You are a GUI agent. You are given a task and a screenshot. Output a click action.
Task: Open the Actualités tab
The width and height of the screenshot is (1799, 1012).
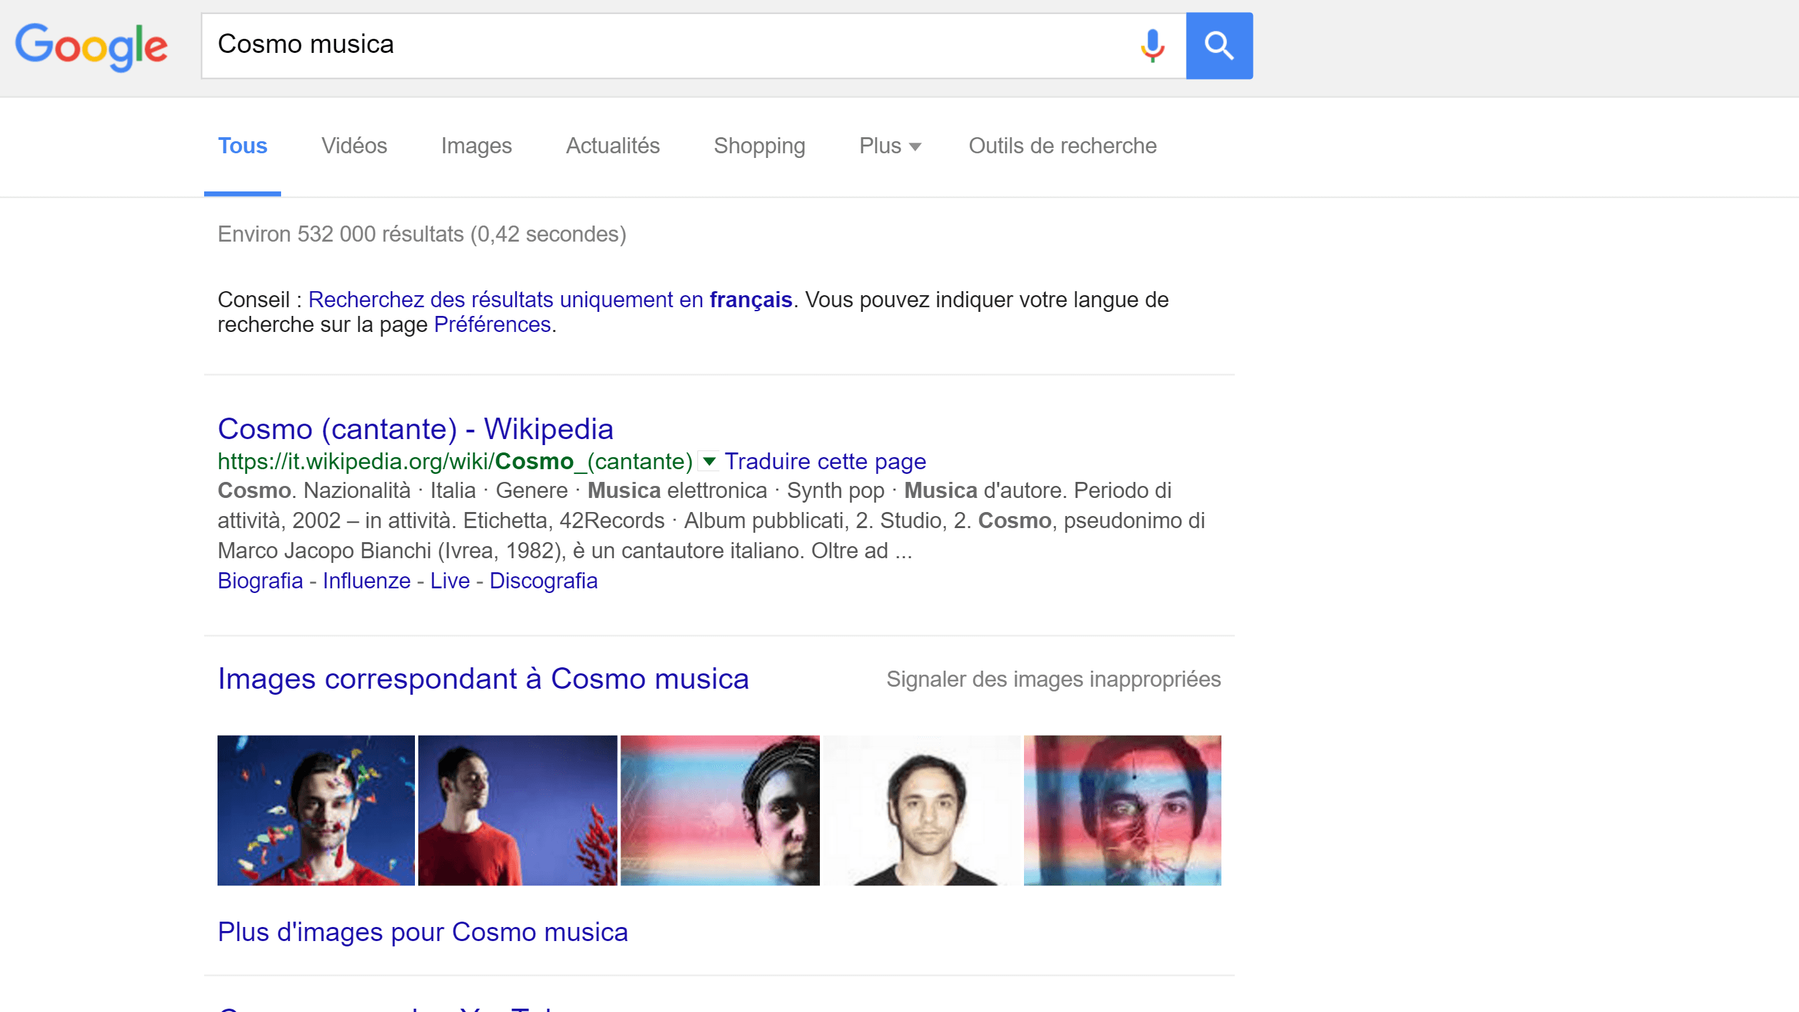click(612, 145)
